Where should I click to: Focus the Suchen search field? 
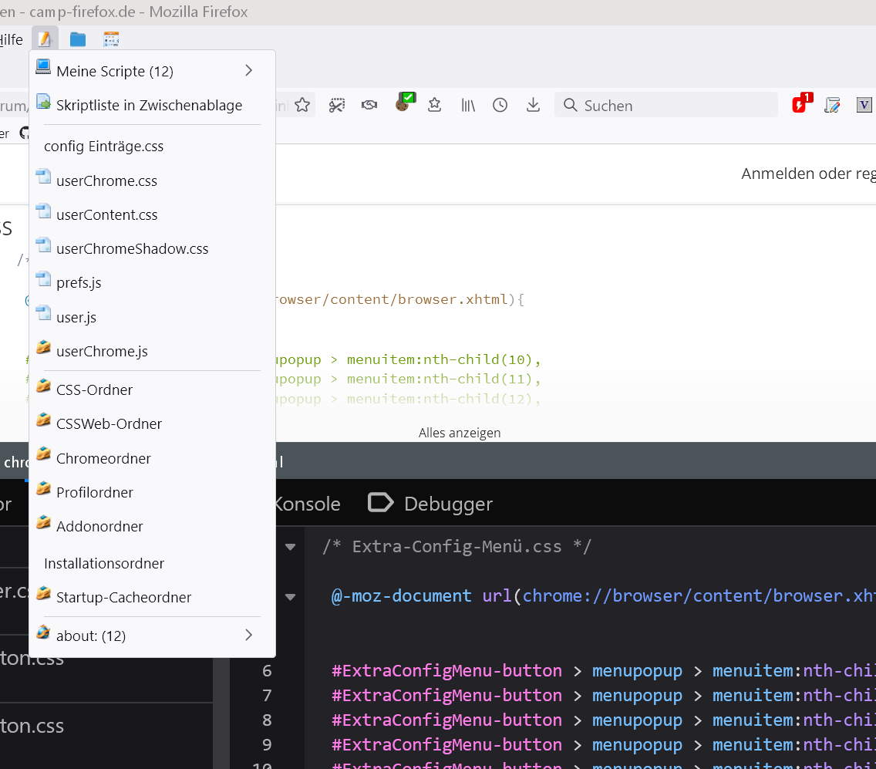point(665,106)
